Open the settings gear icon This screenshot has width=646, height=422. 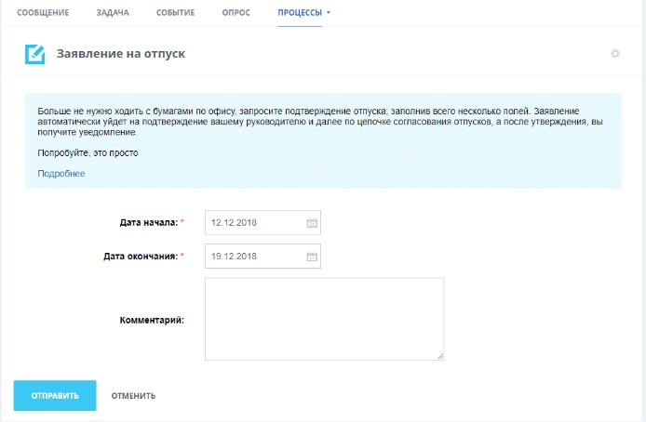pos(615,54)
